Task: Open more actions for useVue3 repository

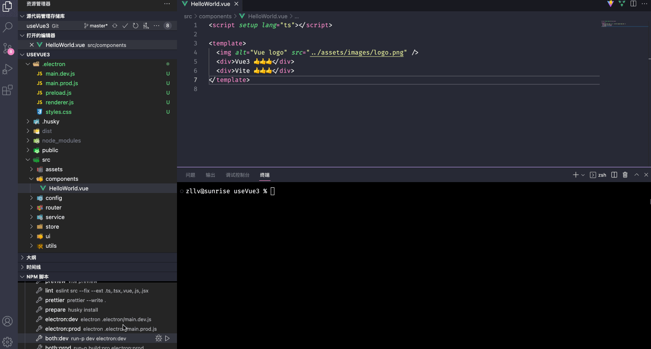Action: [157, 26]
